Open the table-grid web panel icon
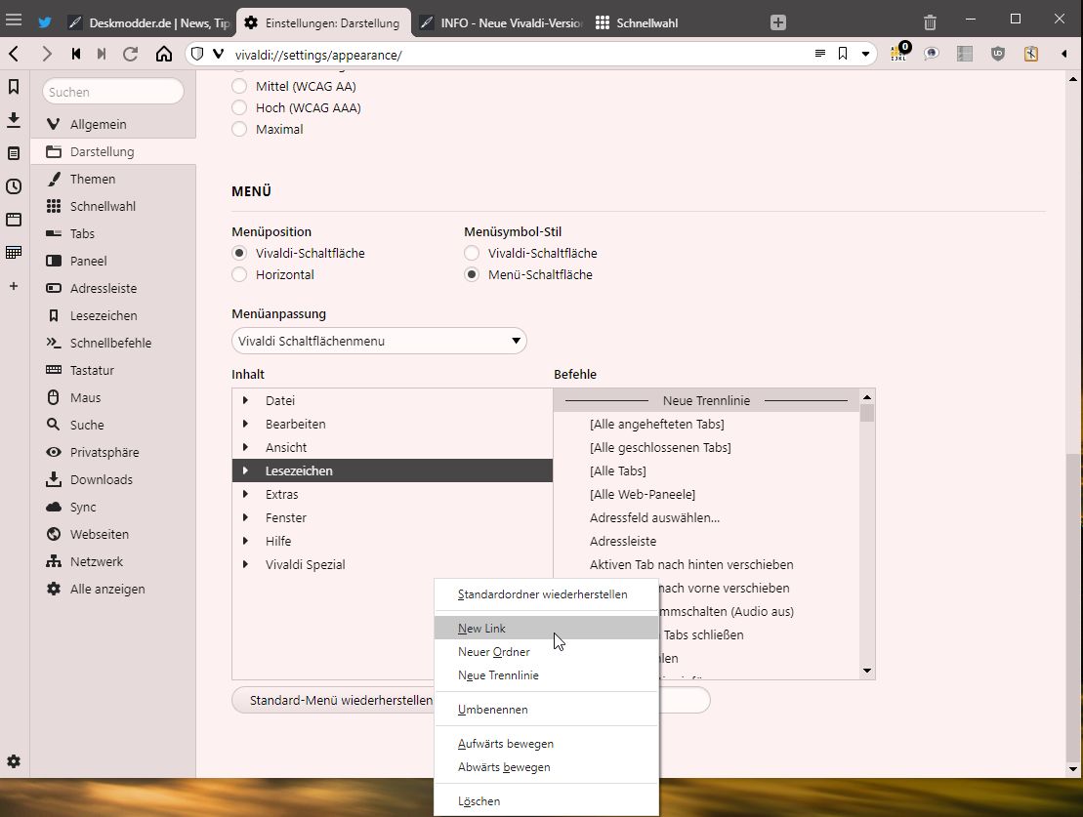1083x817 pixels. 14,252
